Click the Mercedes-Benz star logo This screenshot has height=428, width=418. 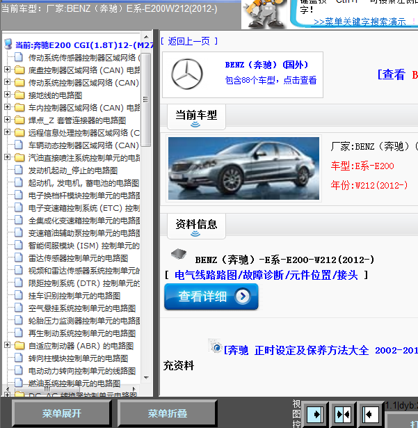coord(187,74)
